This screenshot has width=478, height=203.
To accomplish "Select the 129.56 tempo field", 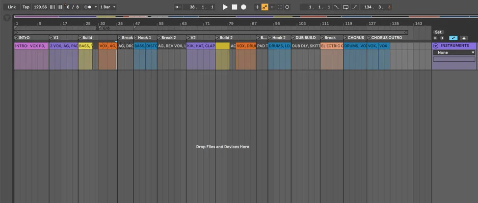I will [40, 7].
